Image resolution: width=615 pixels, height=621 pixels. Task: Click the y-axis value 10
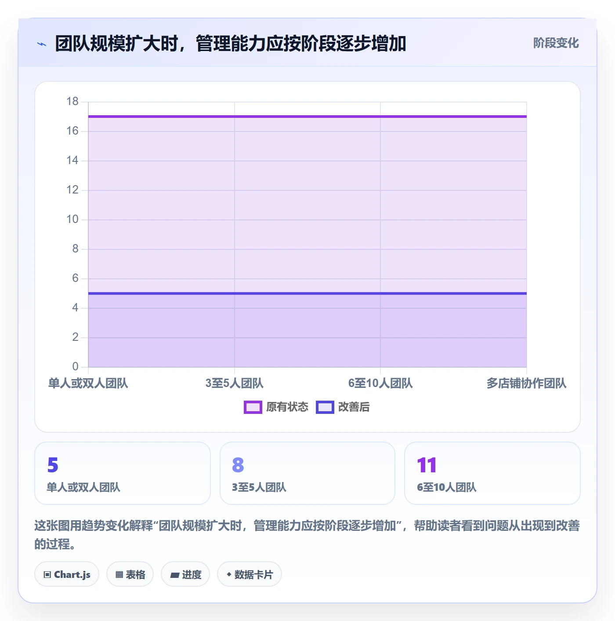pos(72,219)
